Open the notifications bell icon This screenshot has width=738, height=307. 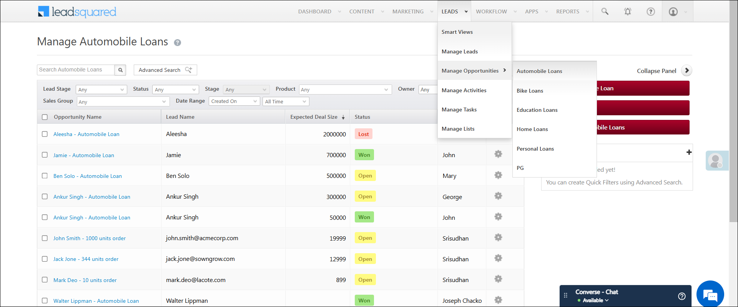(628, 12)
